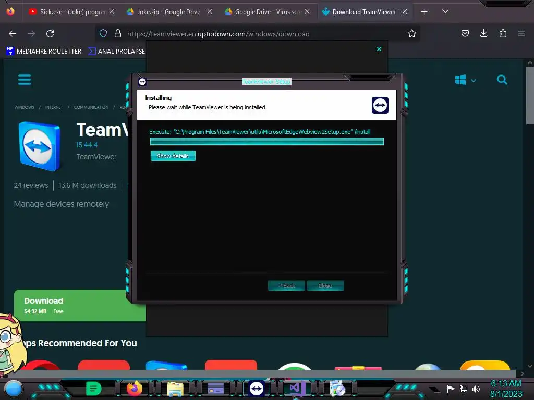Open the installer disc taskbar icon
The height and width of the screenshot is (400, 534).
[x=338, y=389]
